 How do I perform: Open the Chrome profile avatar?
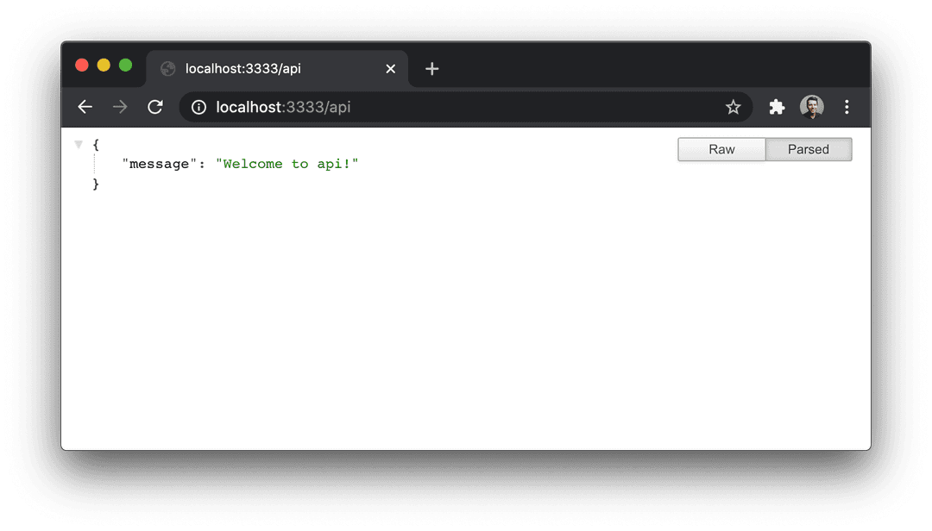tap(812, 107)
